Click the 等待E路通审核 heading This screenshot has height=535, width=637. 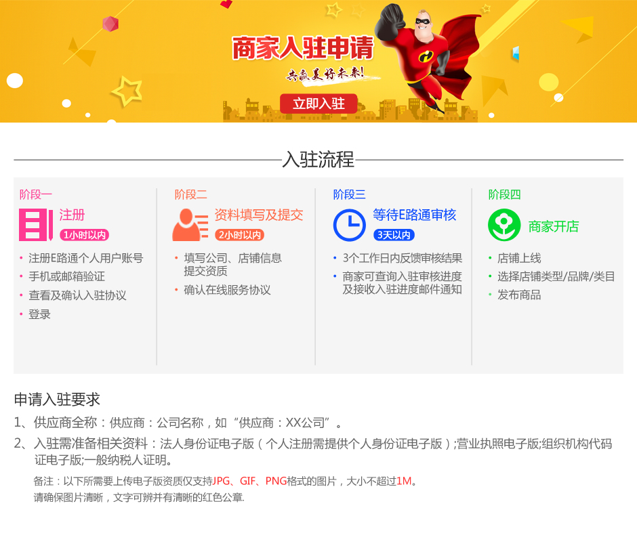414,215
